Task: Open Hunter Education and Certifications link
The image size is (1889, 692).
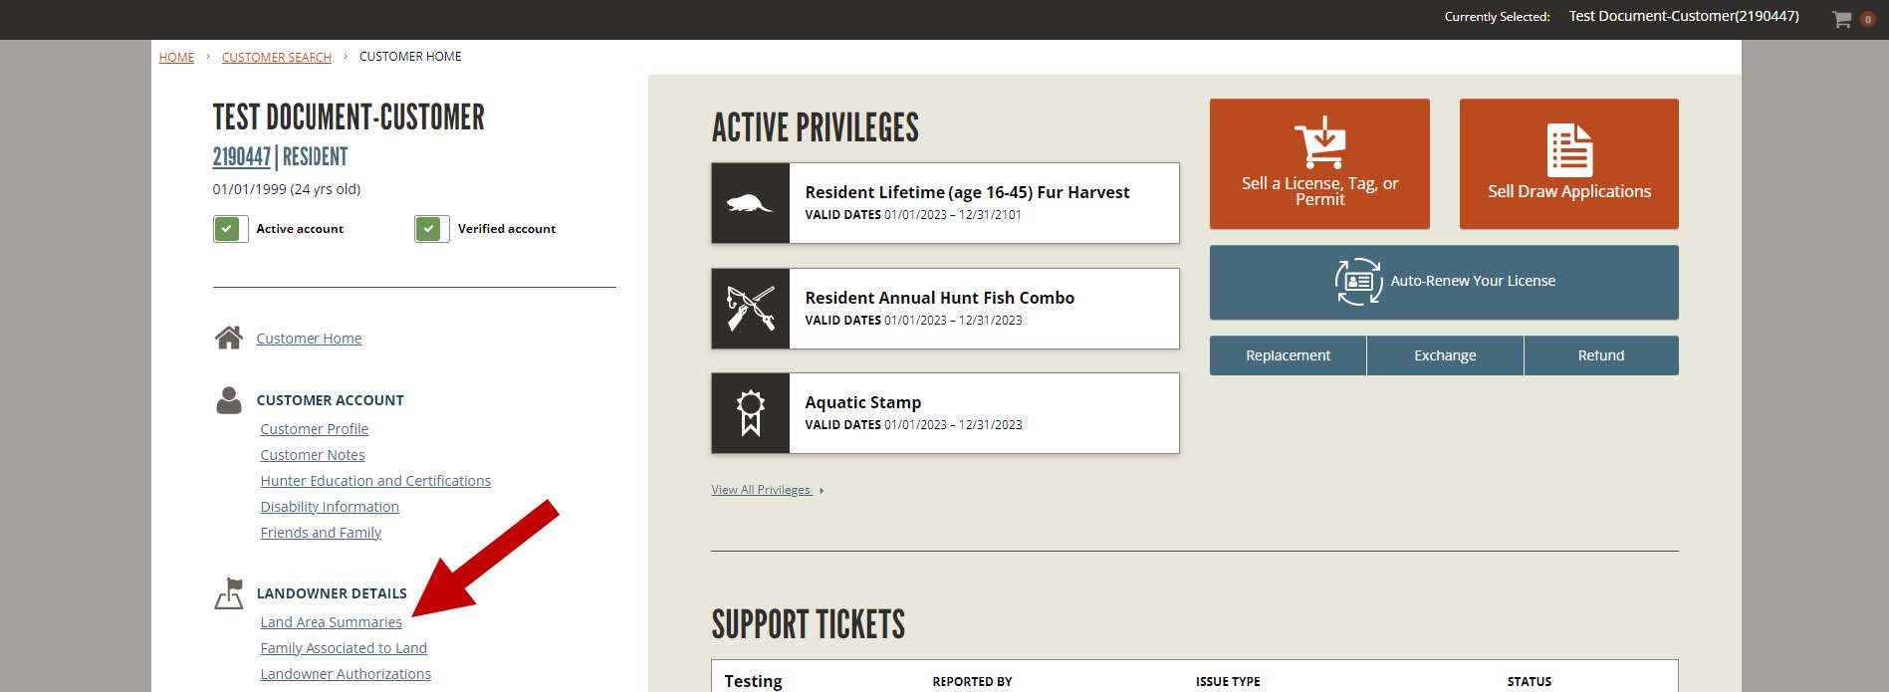Action: [x=375, y=481]
